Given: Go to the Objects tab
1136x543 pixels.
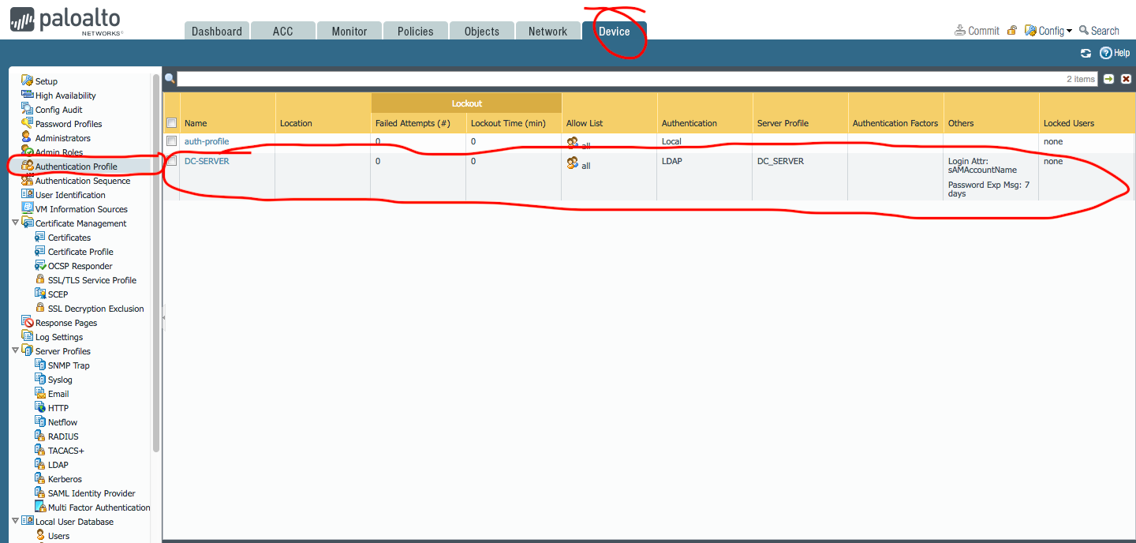Looking at the screenshot, I should point(482,31).
